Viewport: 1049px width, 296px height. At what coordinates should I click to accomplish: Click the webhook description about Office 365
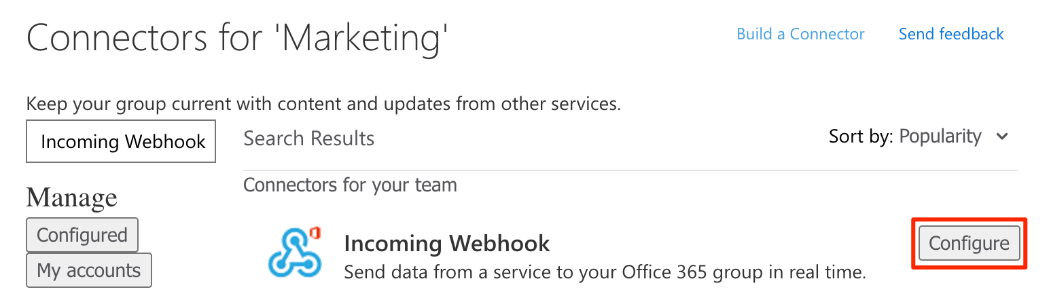click(x=605, y=272)
